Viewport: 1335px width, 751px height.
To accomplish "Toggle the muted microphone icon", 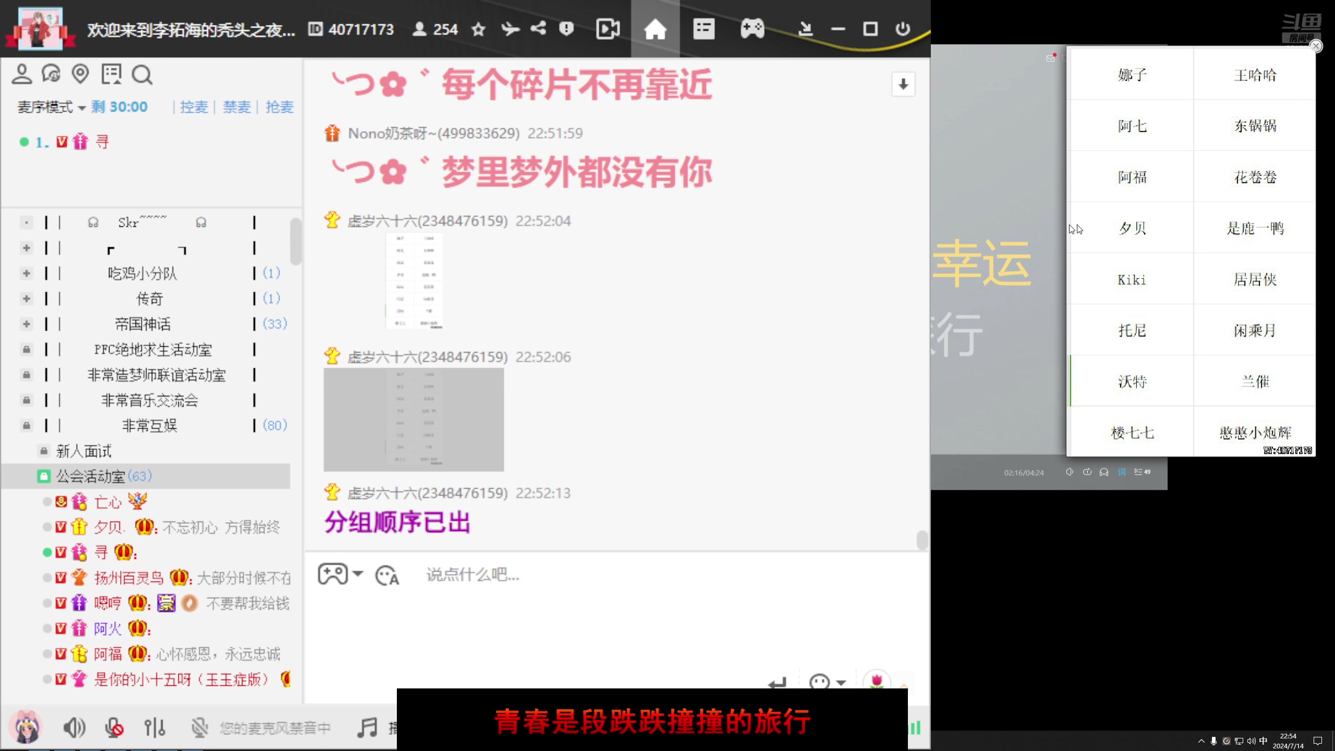I will 199,727.
